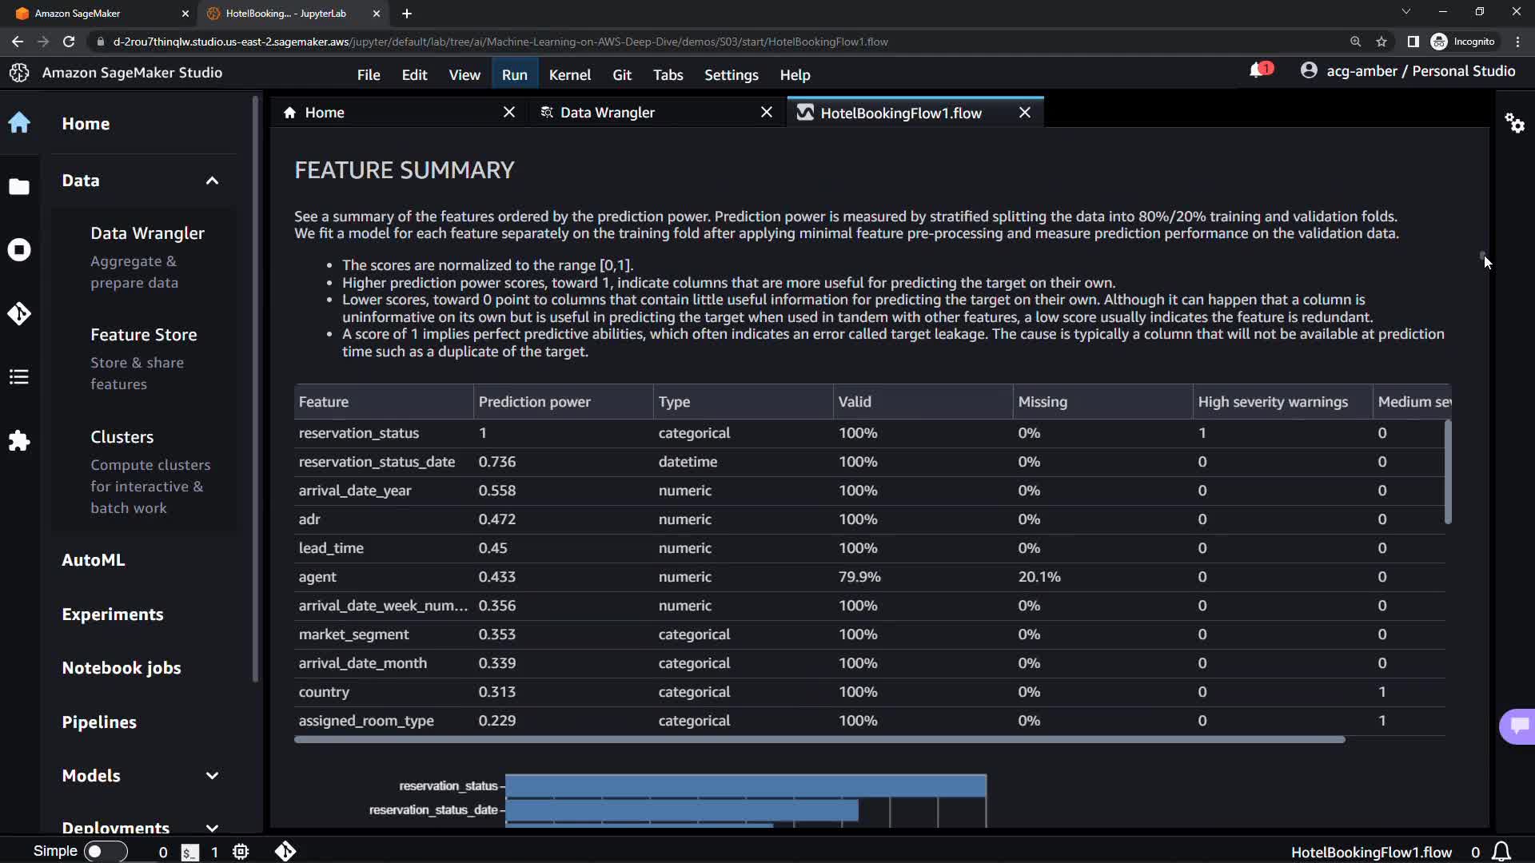1535x863 pixels.
Task: Open table of contents list icon
Action: 19,377
